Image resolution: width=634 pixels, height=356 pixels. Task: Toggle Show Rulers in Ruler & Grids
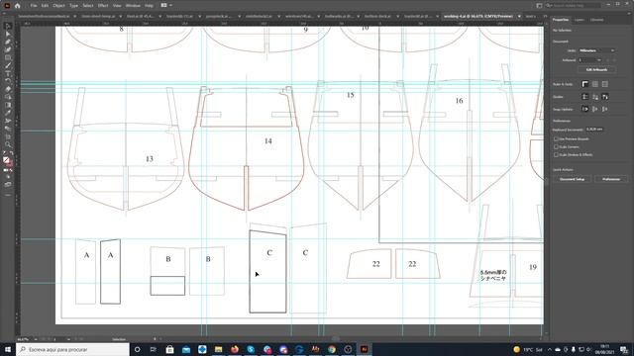(x=585, y=84)
